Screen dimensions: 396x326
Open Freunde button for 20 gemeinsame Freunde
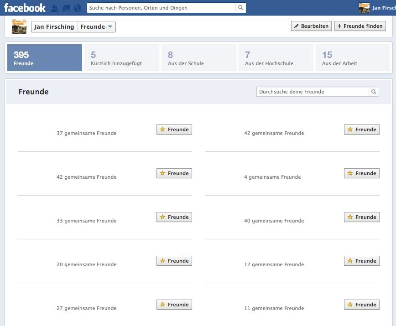pyautogui.click(x=174, y=261)
